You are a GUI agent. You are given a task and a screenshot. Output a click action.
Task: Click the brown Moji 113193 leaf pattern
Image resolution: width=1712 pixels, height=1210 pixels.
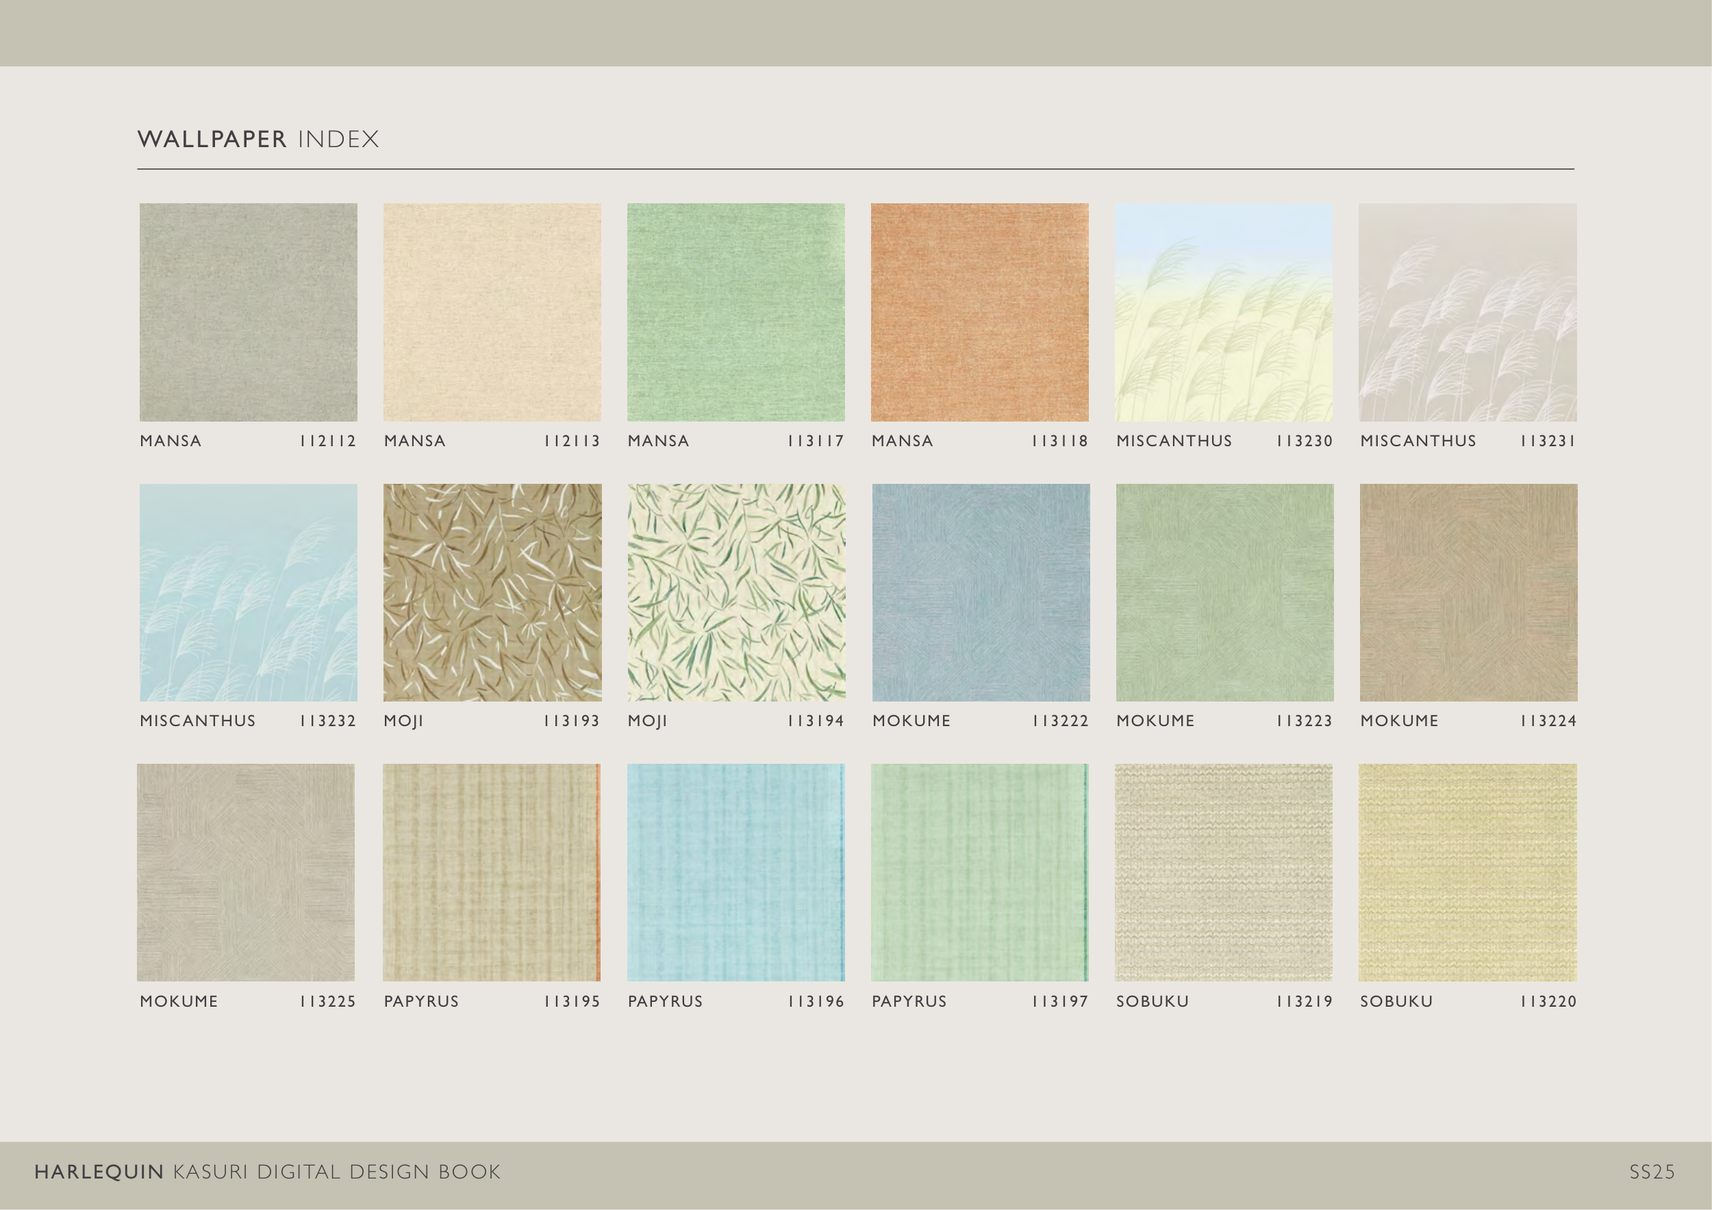492,592
